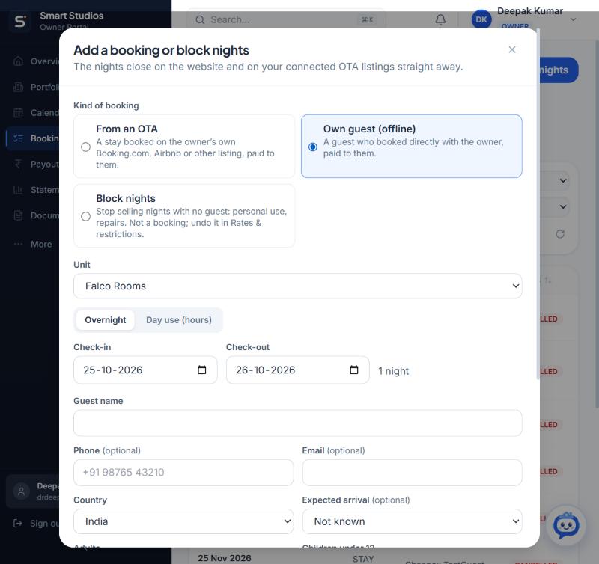This screenshot has width=599, height=564.
Task: Open the Bookings sidebar list icon
Action: (x=18, y=138)
